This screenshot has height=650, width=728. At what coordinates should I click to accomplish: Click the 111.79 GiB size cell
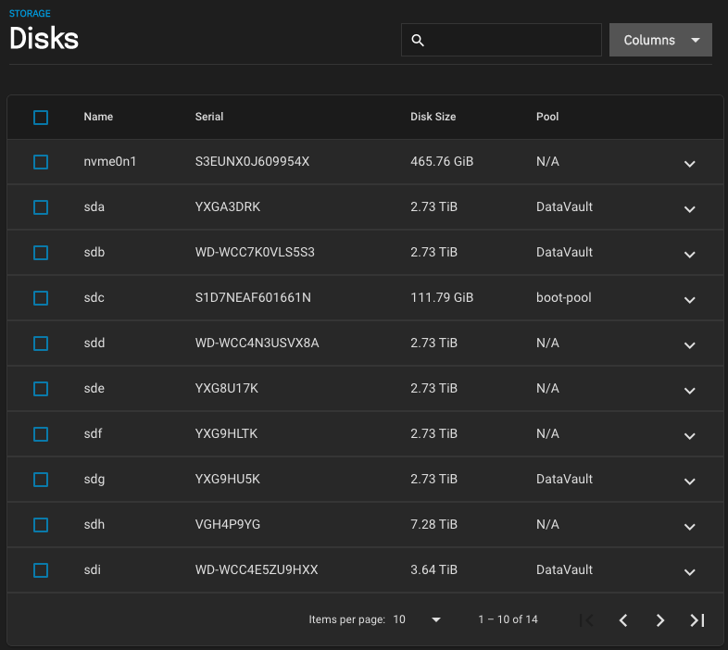[442, 297]
